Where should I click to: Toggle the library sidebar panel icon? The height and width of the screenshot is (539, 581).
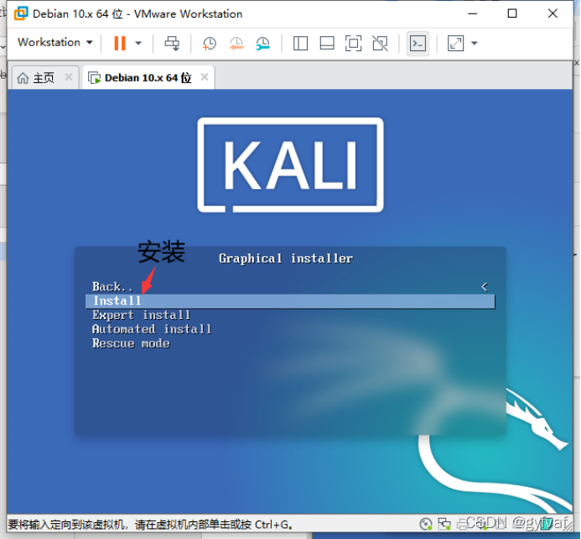tap(300, 44)
